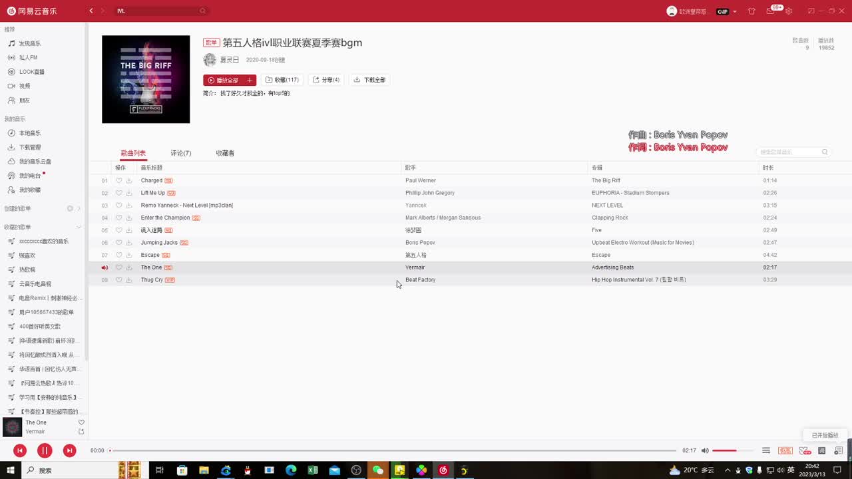Sort the song list by 音乐标题 column
The height and width of the screenshot is (479, 852).
click(152, 168)
